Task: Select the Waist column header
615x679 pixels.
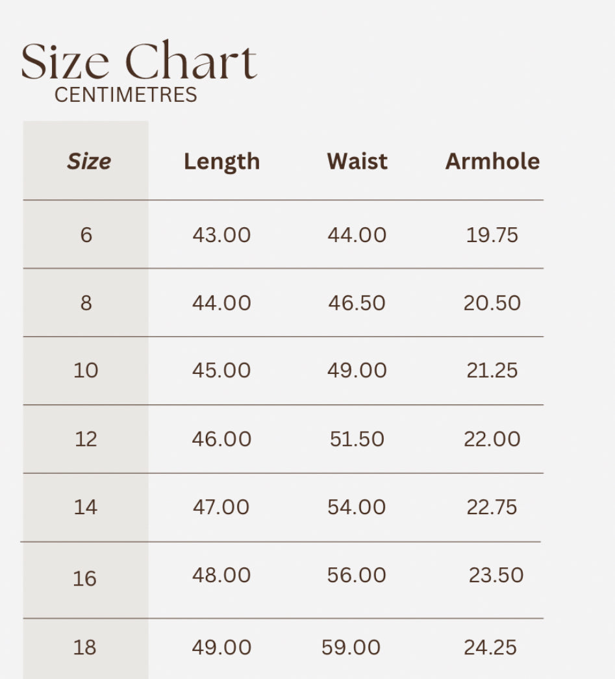Action: (357, 162)
